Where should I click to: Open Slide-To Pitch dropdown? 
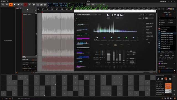(x=168, y=86)
